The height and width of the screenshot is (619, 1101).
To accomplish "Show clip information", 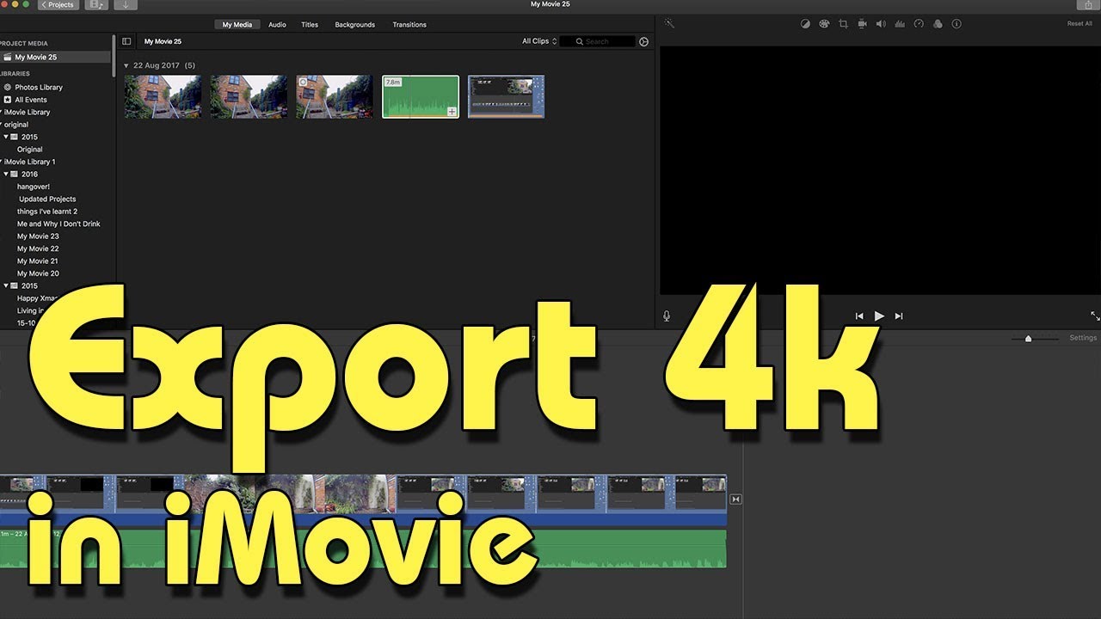I will click(x=956, y=24).
